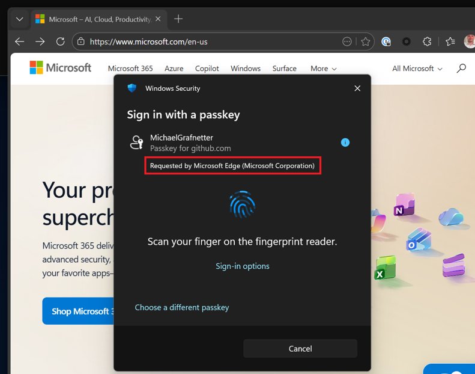Click the forward navigation arrow
The width and height of the screenshot is (475, 374).
coord(40,41)
